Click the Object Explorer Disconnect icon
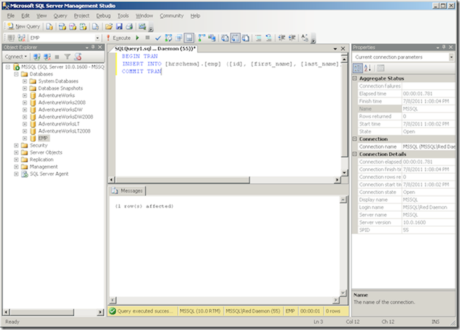Image resolution: width=460 pixels, height=330 pixels. click(x=47, y=57)
